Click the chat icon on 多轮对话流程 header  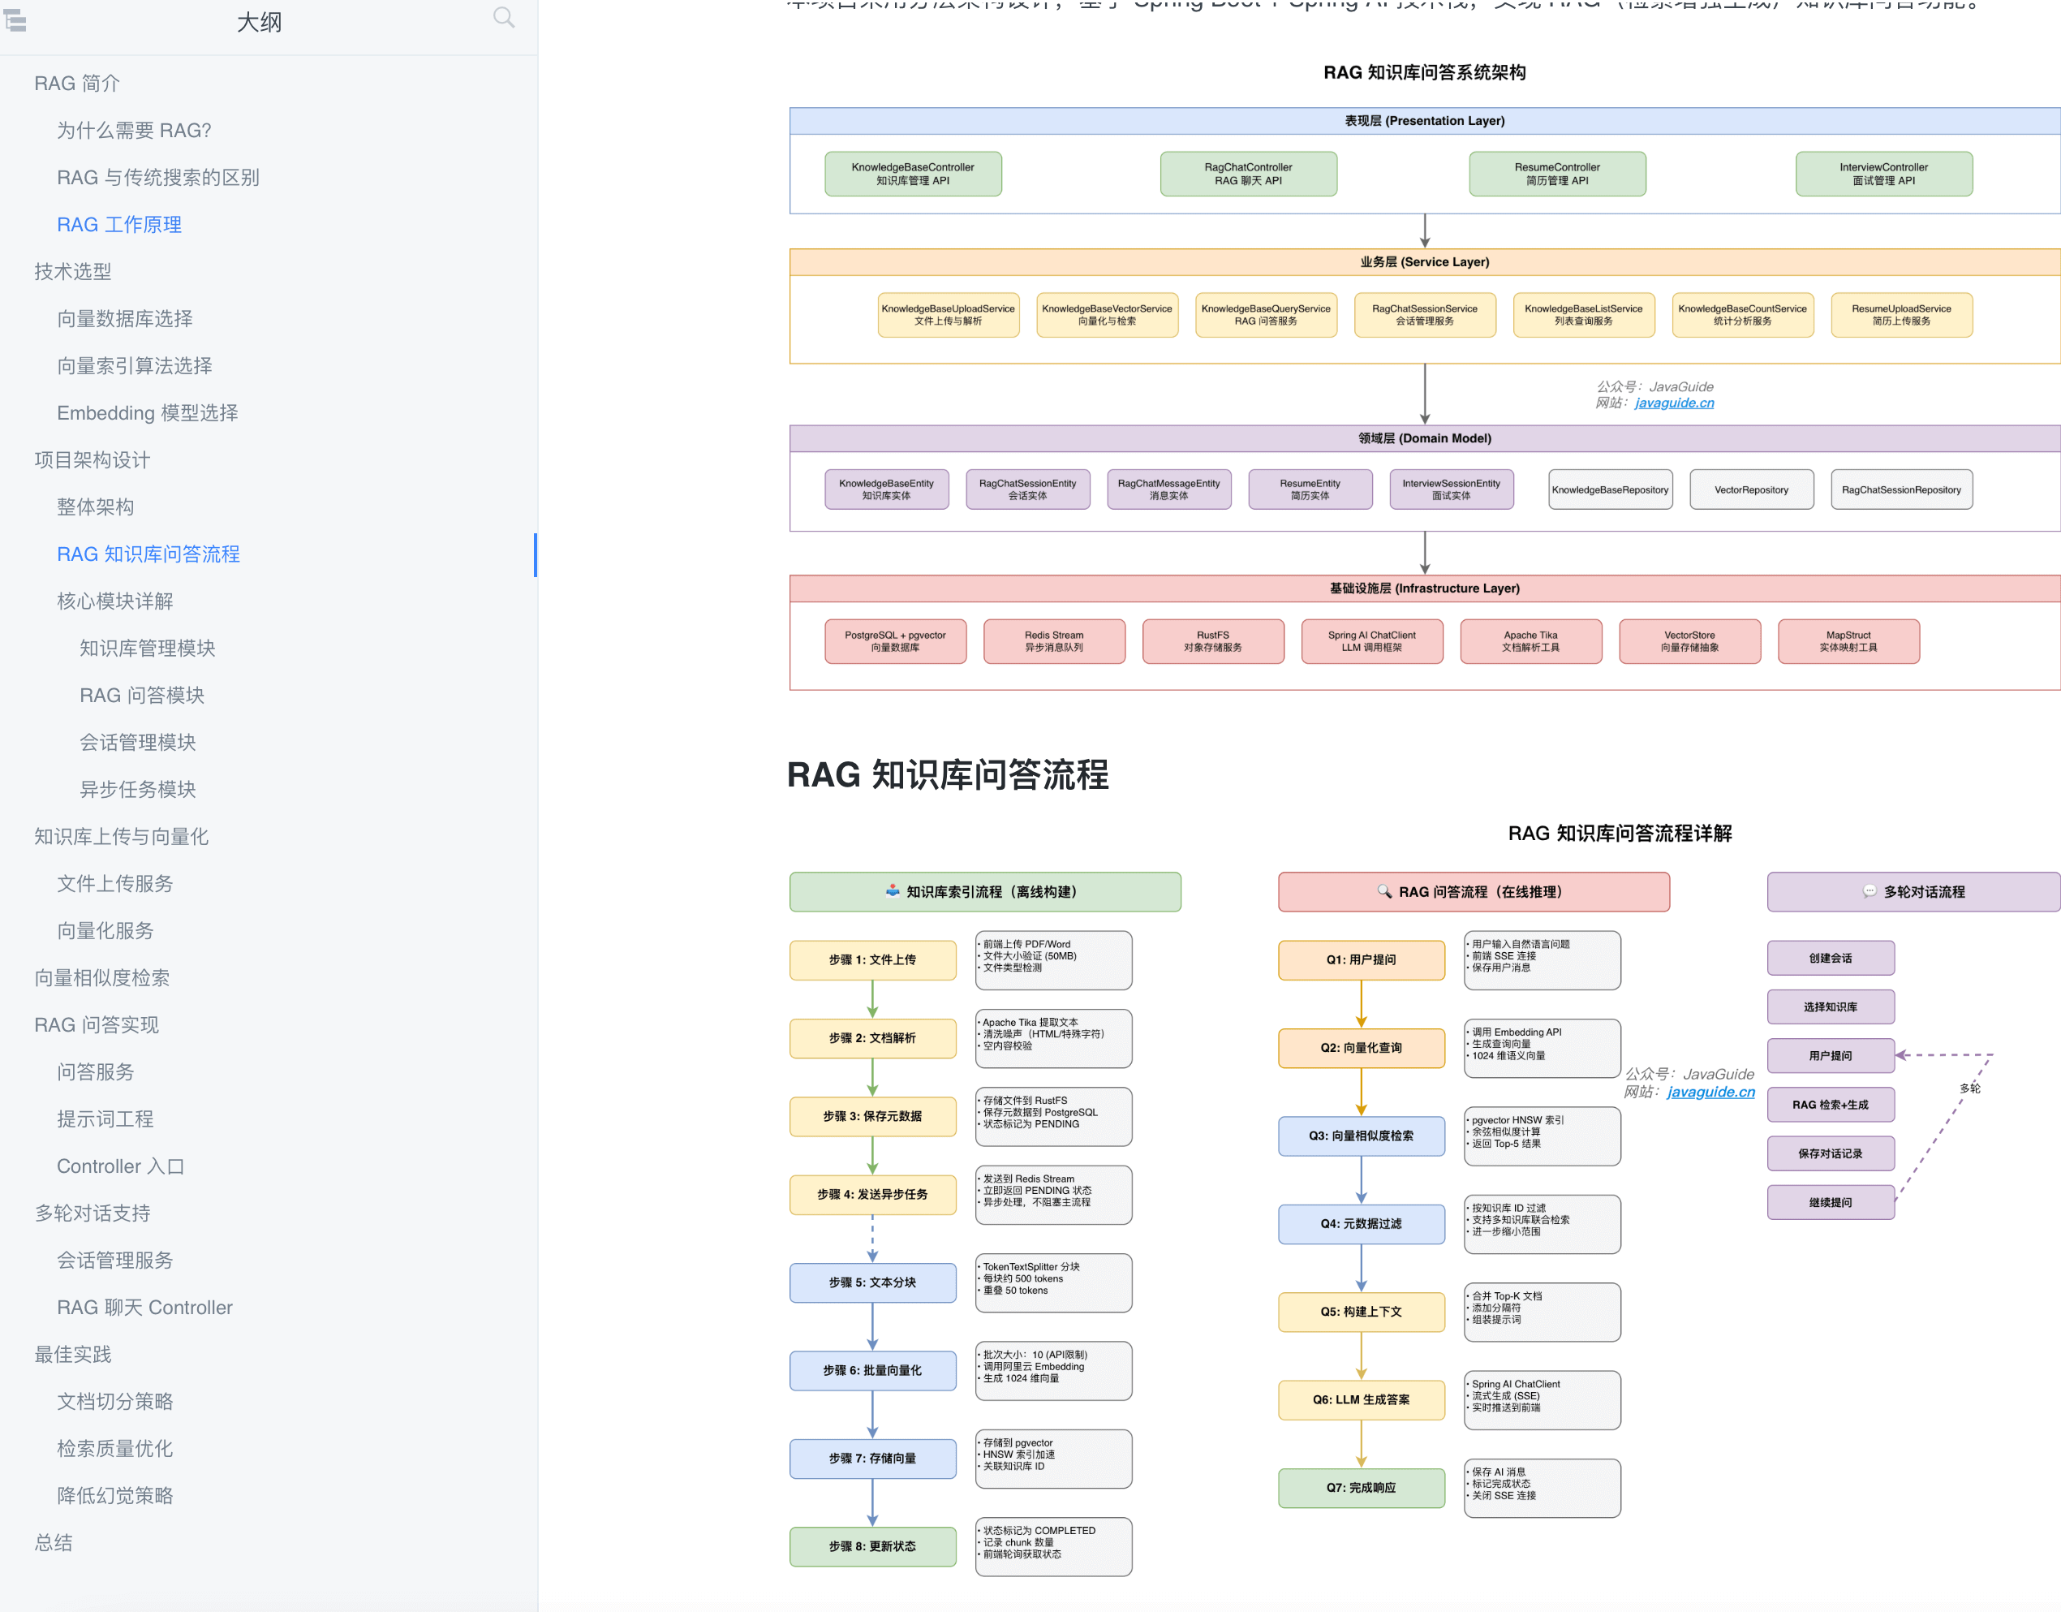[1871, 891]
